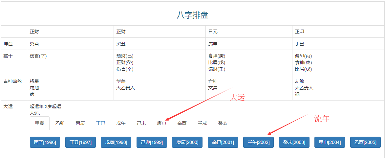Switch to the 乙卯 tab

(x=60, y=123)
